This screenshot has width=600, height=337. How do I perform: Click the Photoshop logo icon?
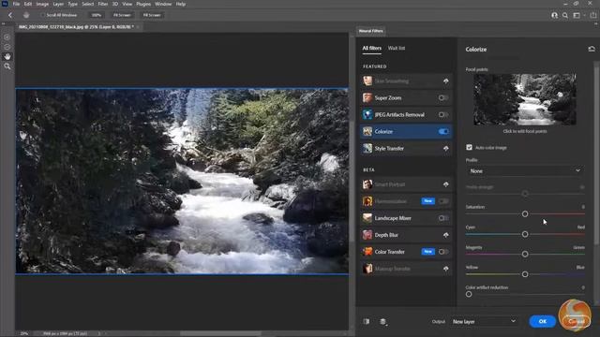point(5,4)
